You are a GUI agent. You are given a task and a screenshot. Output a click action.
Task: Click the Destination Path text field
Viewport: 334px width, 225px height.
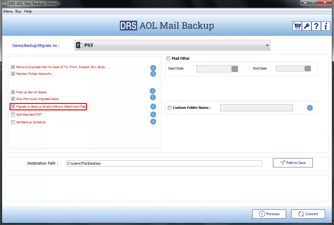164,163
